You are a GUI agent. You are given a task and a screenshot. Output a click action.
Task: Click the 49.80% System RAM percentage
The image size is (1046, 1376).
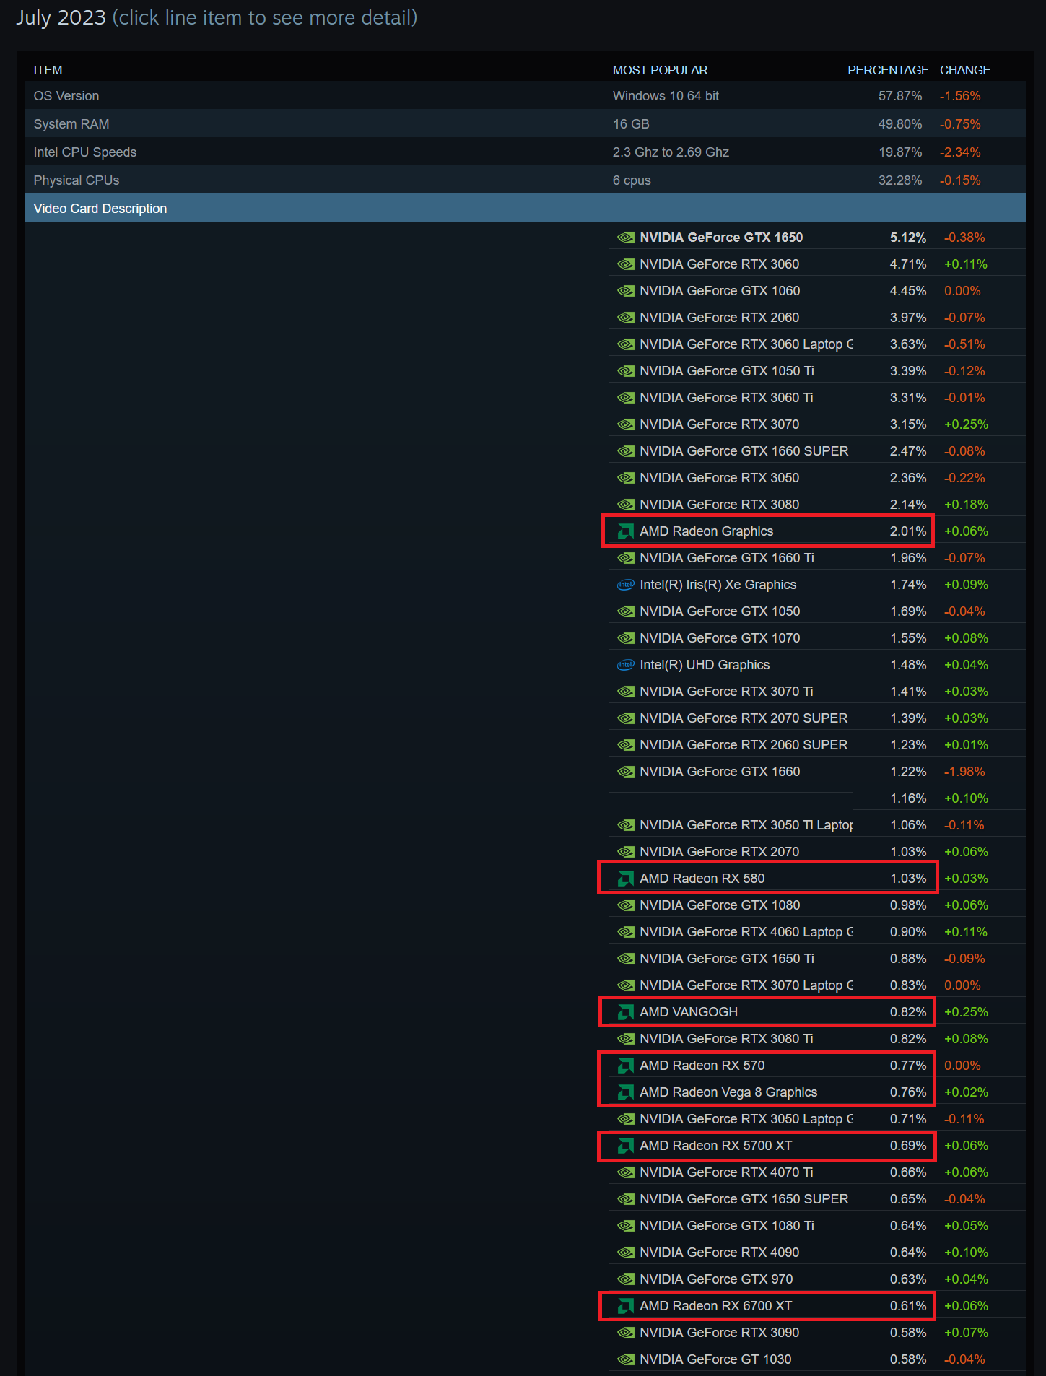900,124
